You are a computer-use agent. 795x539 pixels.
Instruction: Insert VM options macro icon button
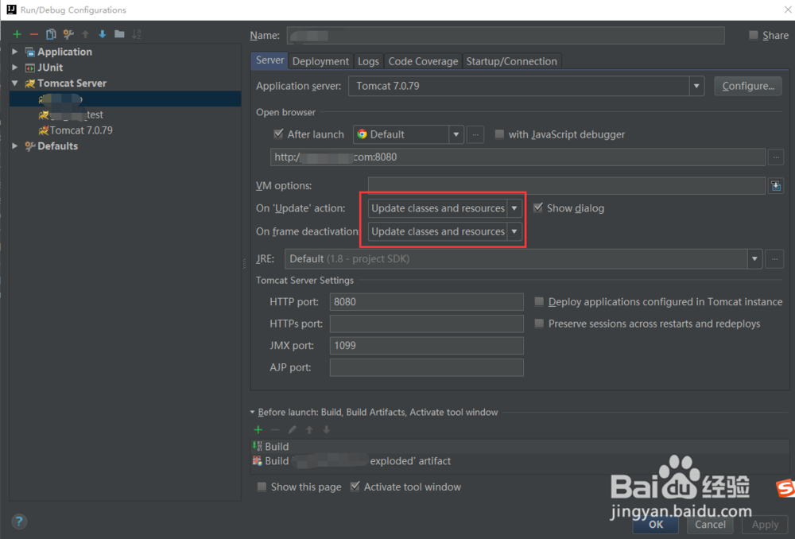[776, 186]
